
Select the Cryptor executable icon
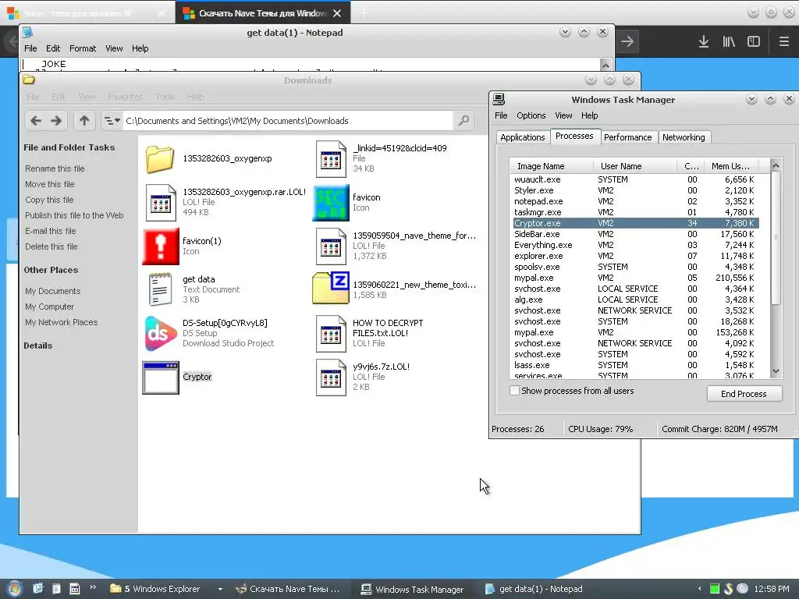tap(161, 377)
